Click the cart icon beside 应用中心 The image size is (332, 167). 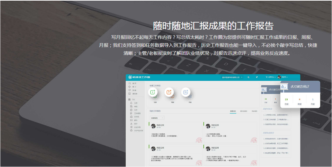click(267, 77)
